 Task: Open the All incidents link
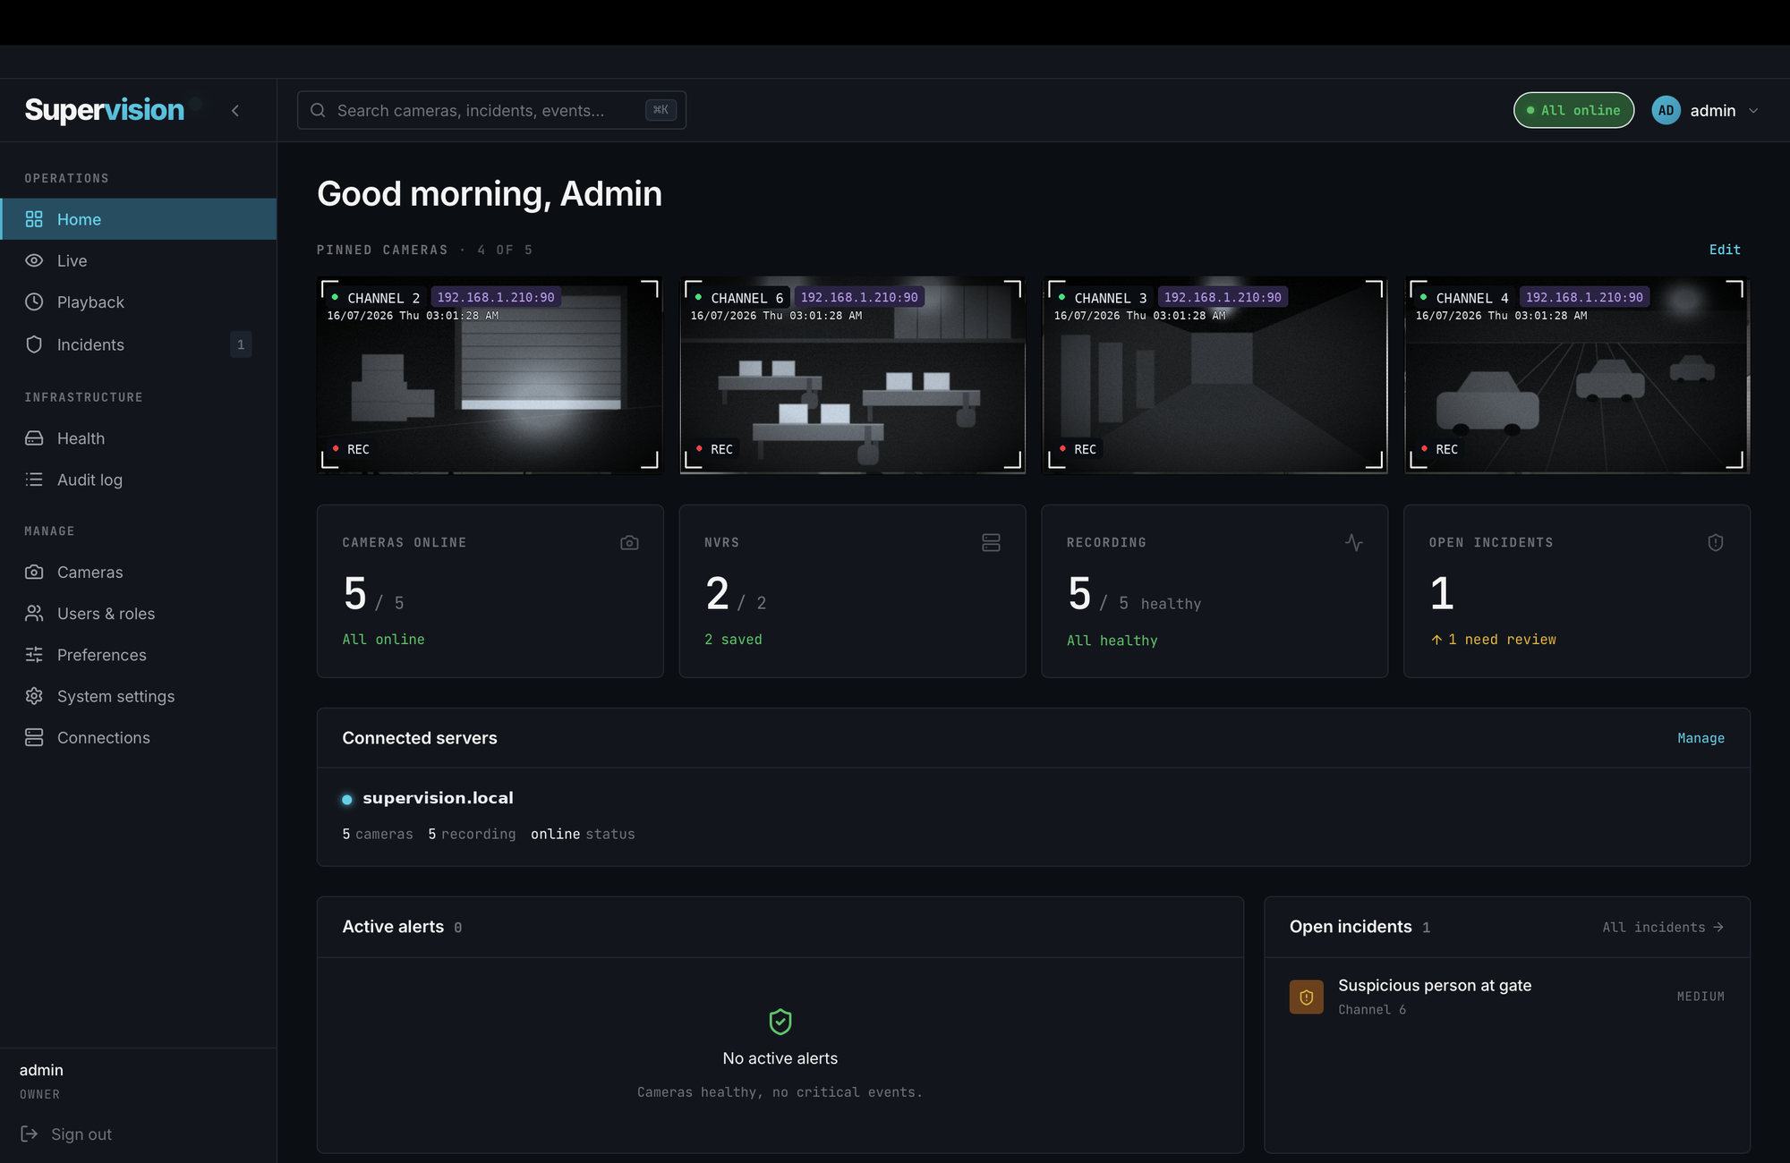[x=1663, y=927]
